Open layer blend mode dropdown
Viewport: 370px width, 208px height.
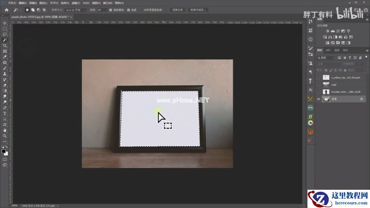click(329, 64)
